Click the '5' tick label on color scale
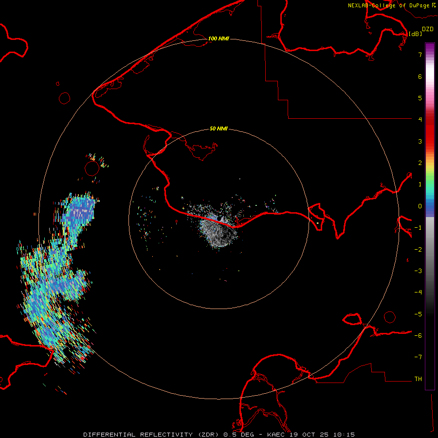This screenshot has height=438, width=438. [420, 98]
